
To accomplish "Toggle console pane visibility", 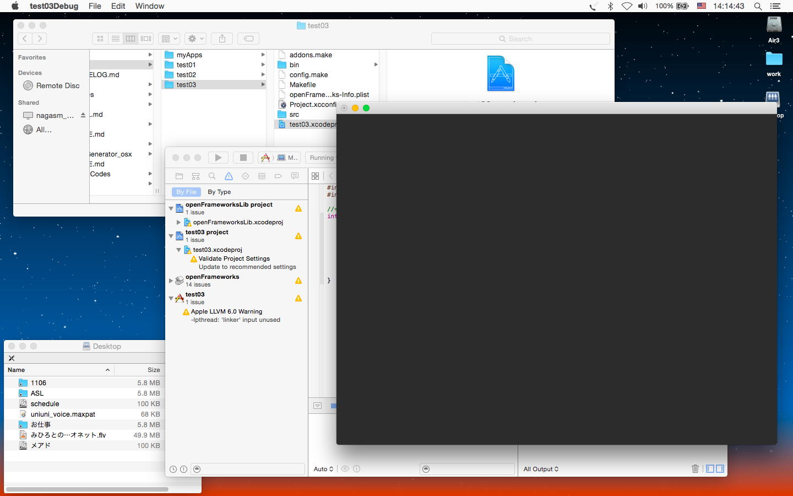I will coord(720,469).
